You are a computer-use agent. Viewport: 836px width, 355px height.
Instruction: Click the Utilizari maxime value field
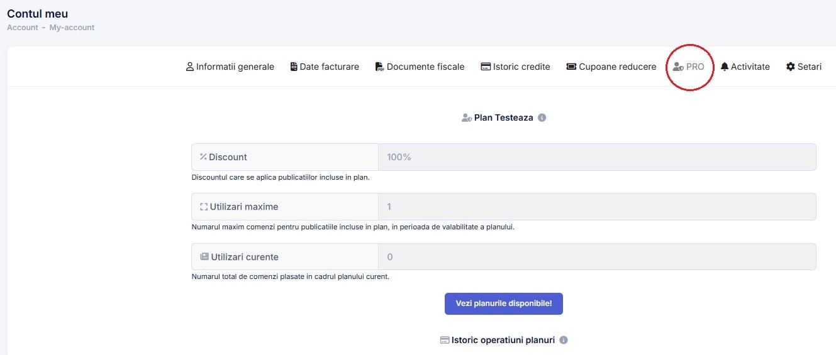coord(596,207)
